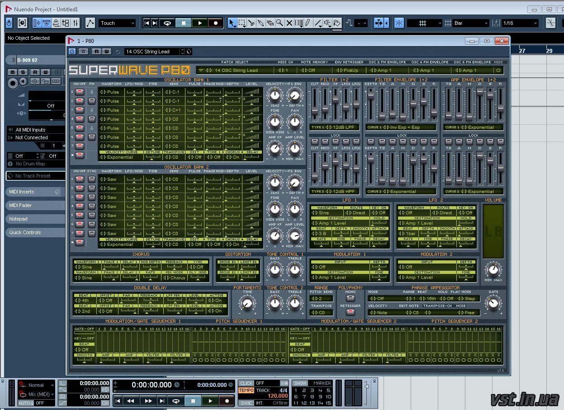Click marker number 1 in transport

coord(296,391)
